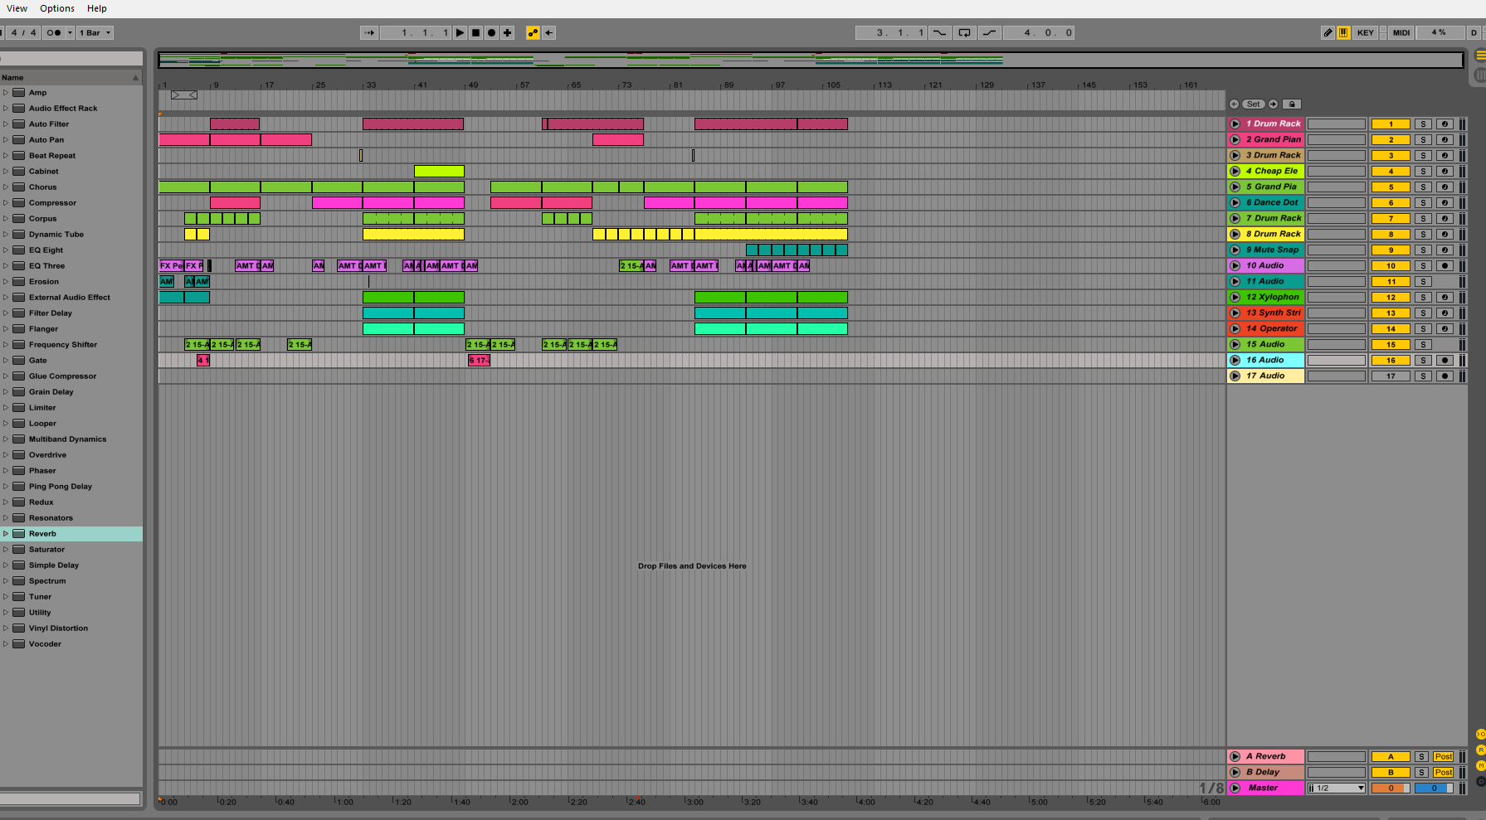
Task: Toggle the Follow playback button
Action: 369,33
